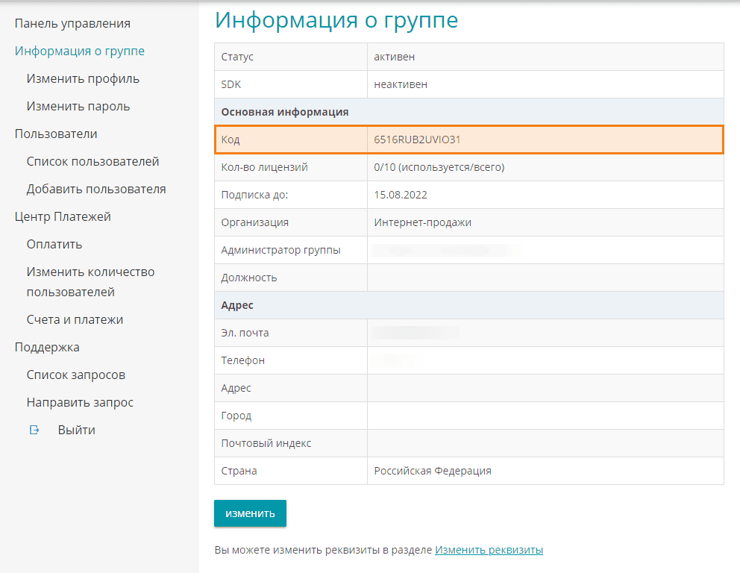The width and height of the screenshot is (740, 573).
Task: Click the Организация label
Action: [255, 222]
